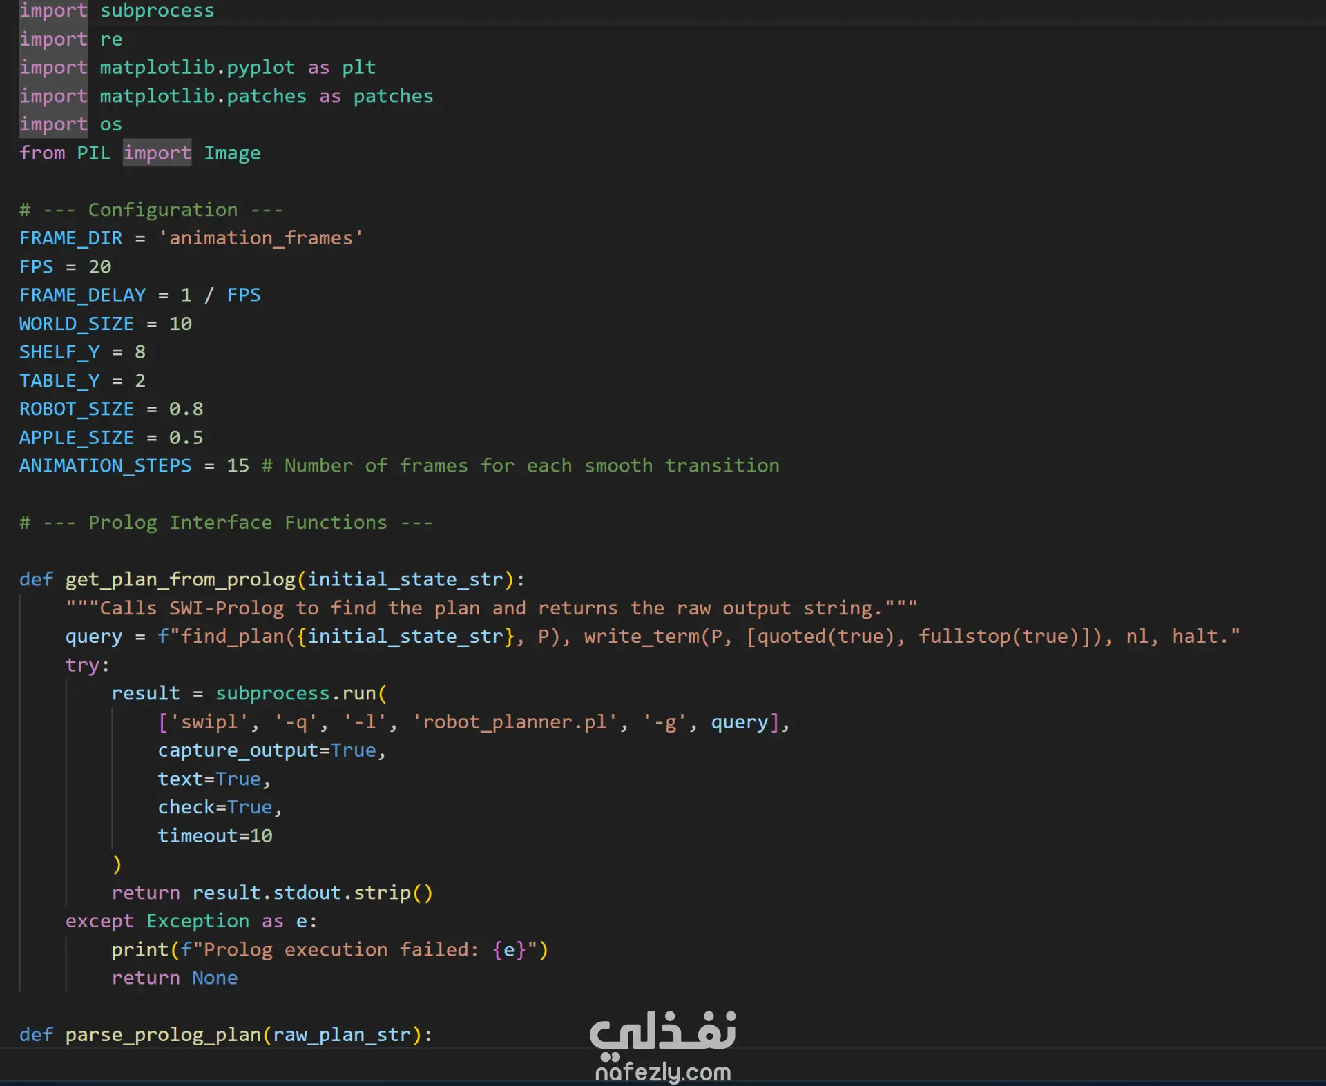Click 'robot_planner.pl' string in the list

click(x=514, y=722)
